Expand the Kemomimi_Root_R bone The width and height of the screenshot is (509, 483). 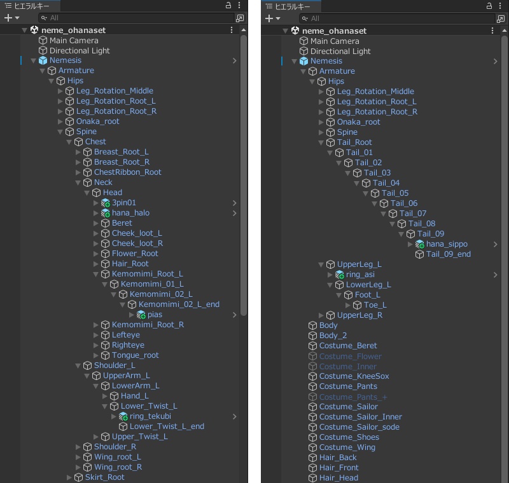pyautogui.click(x=97, y=325)
